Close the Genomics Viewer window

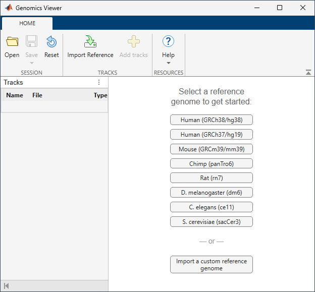pyautogui.click(x=303, y=8)
